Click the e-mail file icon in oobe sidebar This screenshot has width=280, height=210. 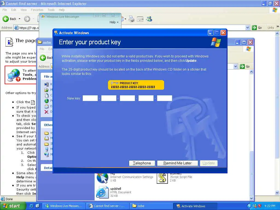[46, 106]
